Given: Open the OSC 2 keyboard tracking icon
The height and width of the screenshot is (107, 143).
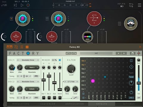Looking at the screenshot, I should (36, 98).
